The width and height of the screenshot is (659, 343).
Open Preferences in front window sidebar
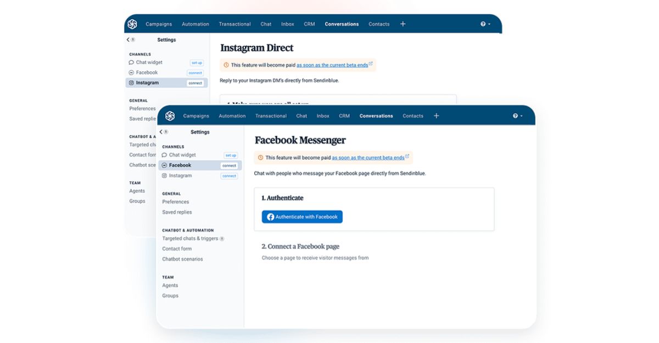[176, 202]
